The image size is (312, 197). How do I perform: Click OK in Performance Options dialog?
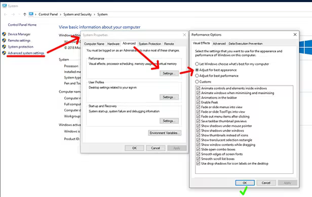pos(245,183)
